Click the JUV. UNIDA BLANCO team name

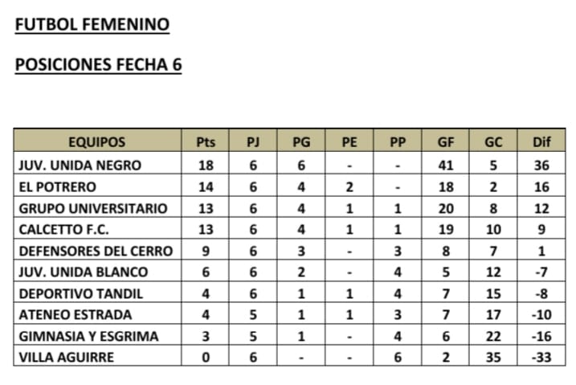83,272
